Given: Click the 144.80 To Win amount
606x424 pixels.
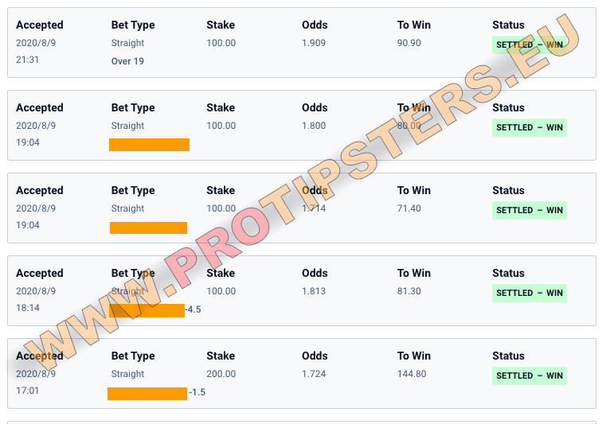Looking at the screenshot, I should pos(412,374).
